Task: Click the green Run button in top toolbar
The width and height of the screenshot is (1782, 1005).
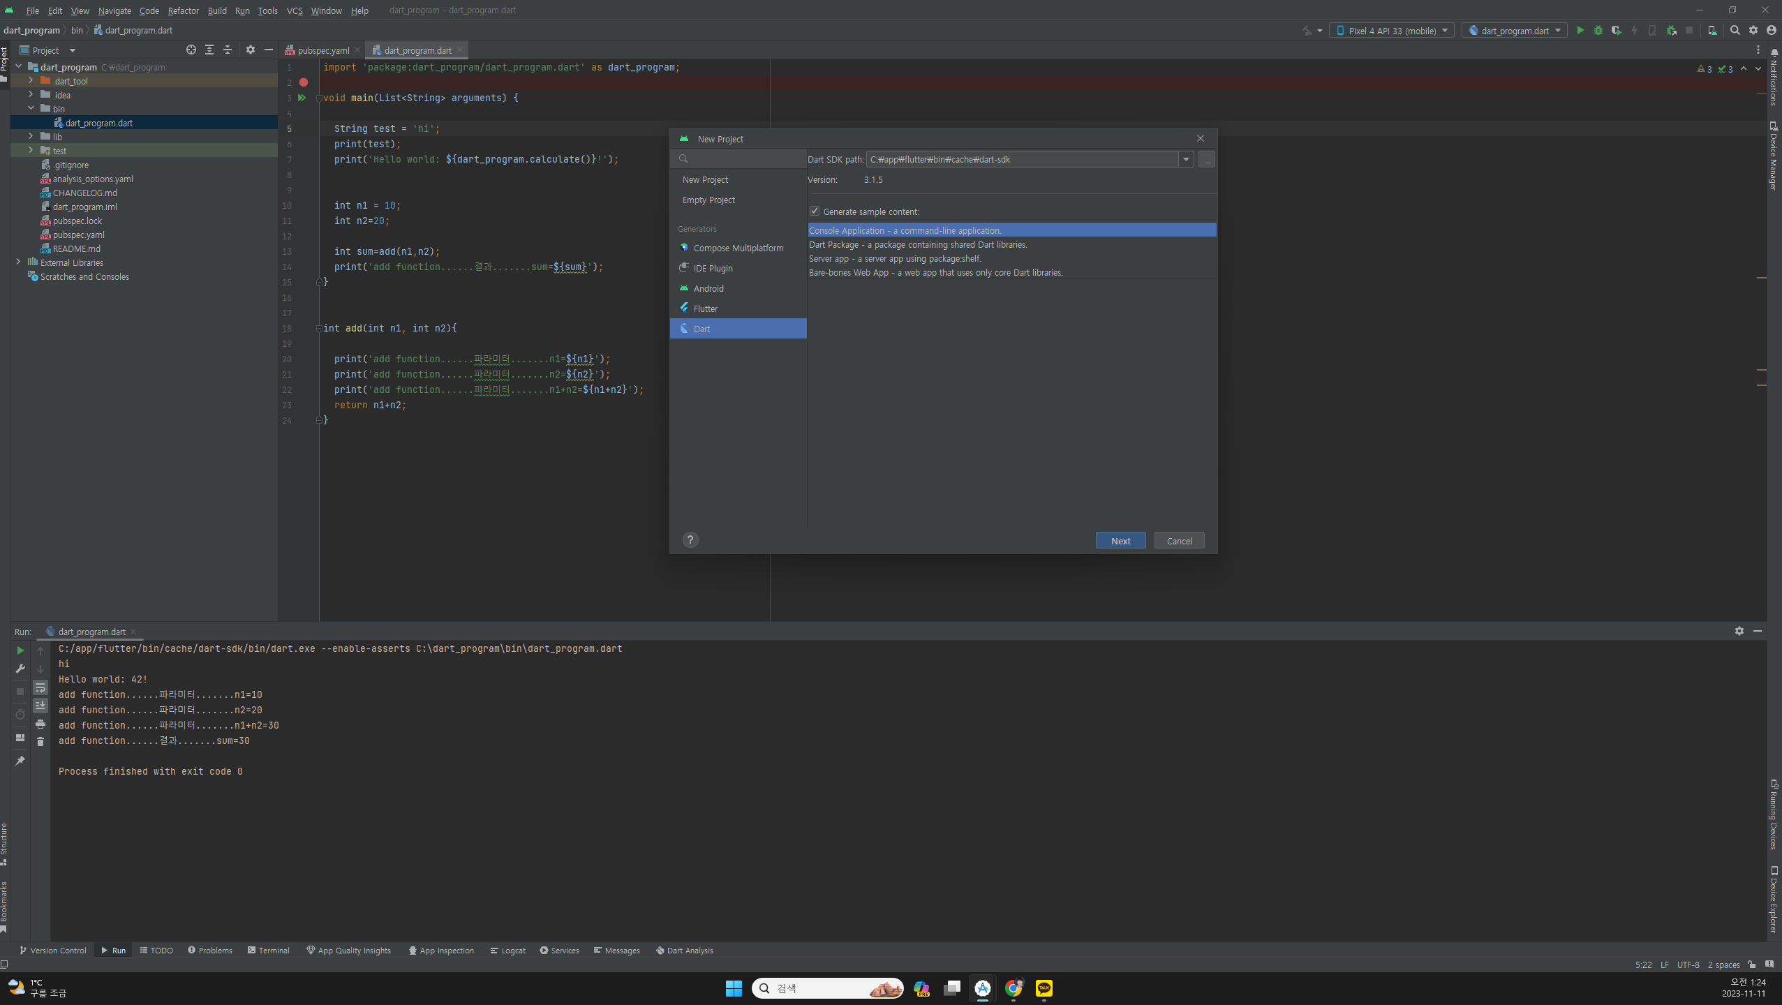Action: [x=1580, y=30]
